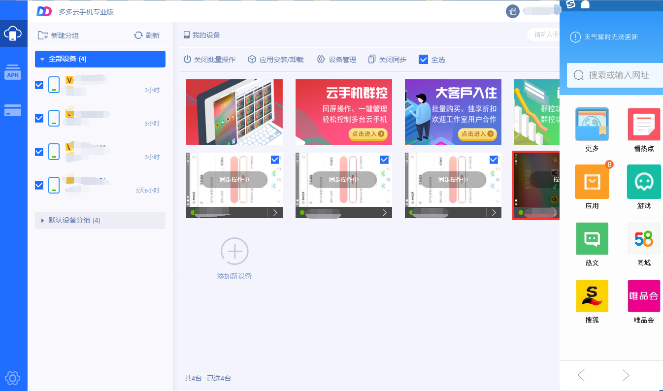This screenshot has height=391, width=663.
Task: Create a new group with 新建分组
Action: (x=58, y=35)
